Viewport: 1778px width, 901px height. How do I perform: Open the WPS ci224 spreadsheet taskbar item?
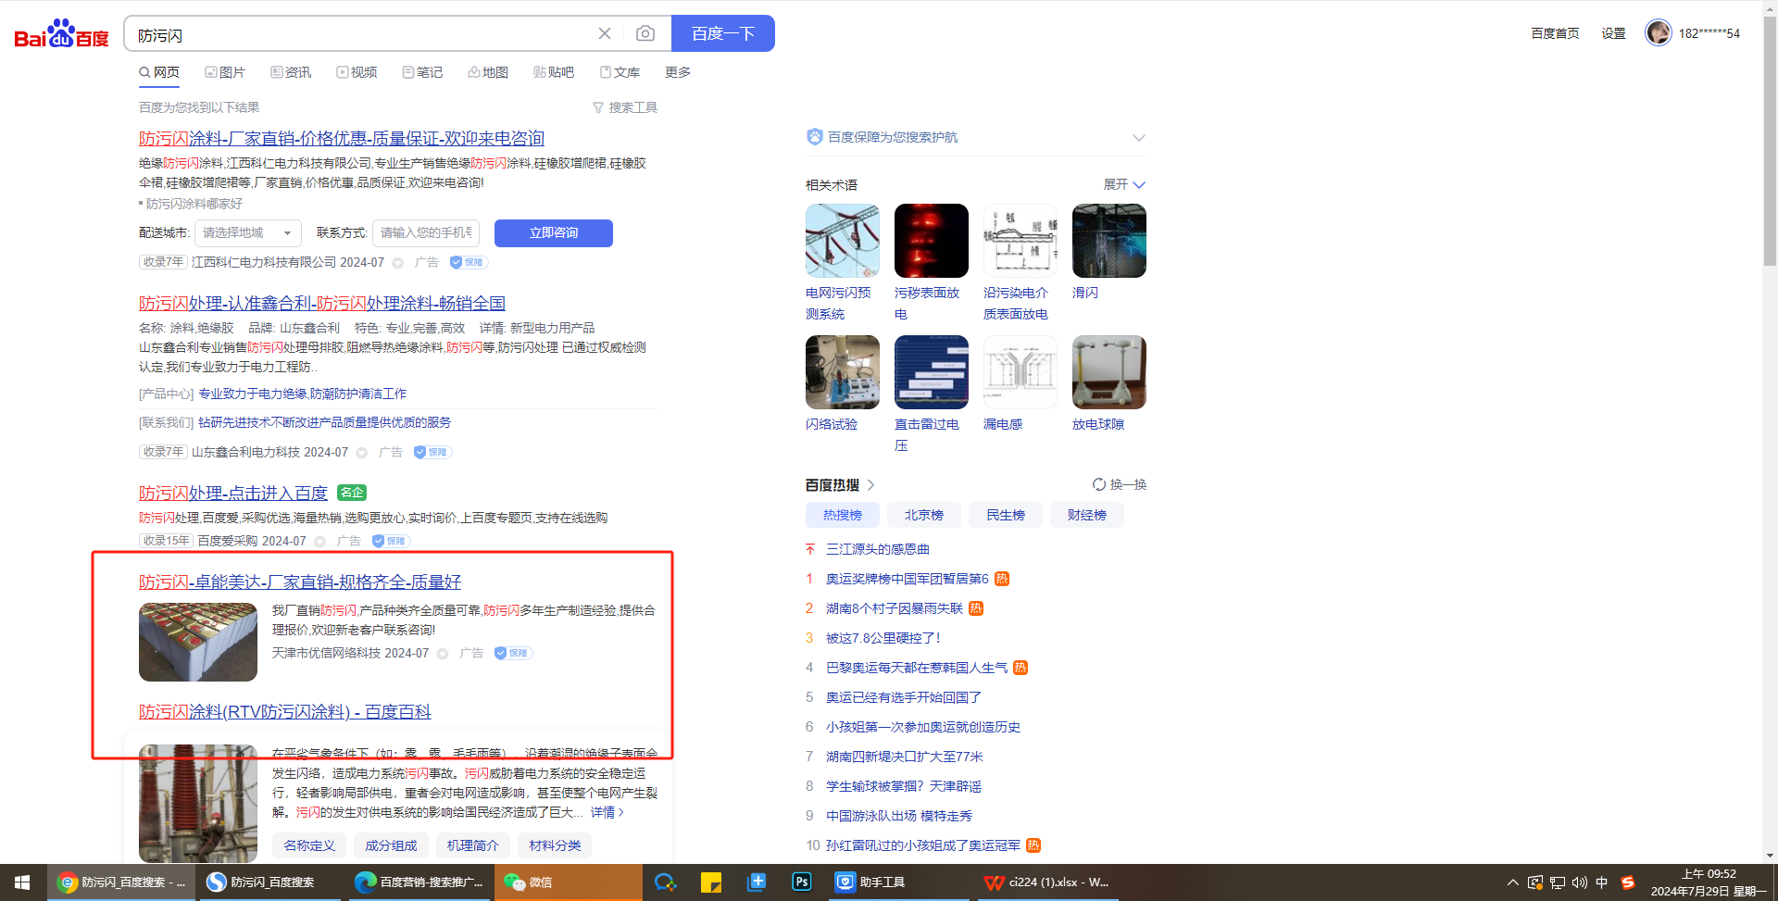1049,882
